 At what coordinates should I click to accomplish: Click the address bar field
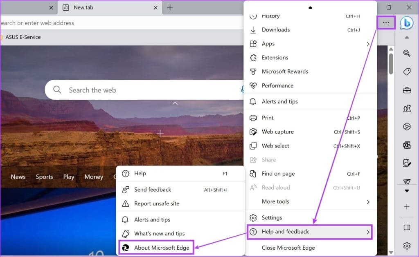[122, 23]
